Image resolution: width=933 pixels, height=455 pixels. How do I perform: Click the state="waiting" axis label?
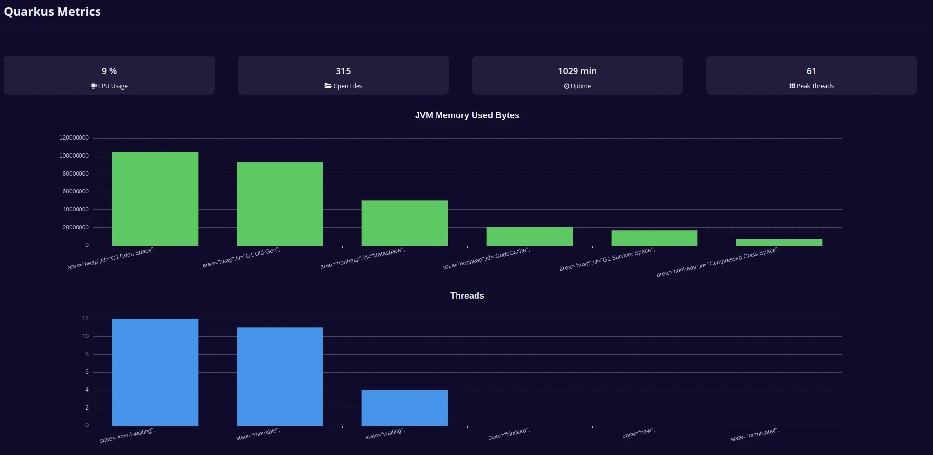click(385, 434)
